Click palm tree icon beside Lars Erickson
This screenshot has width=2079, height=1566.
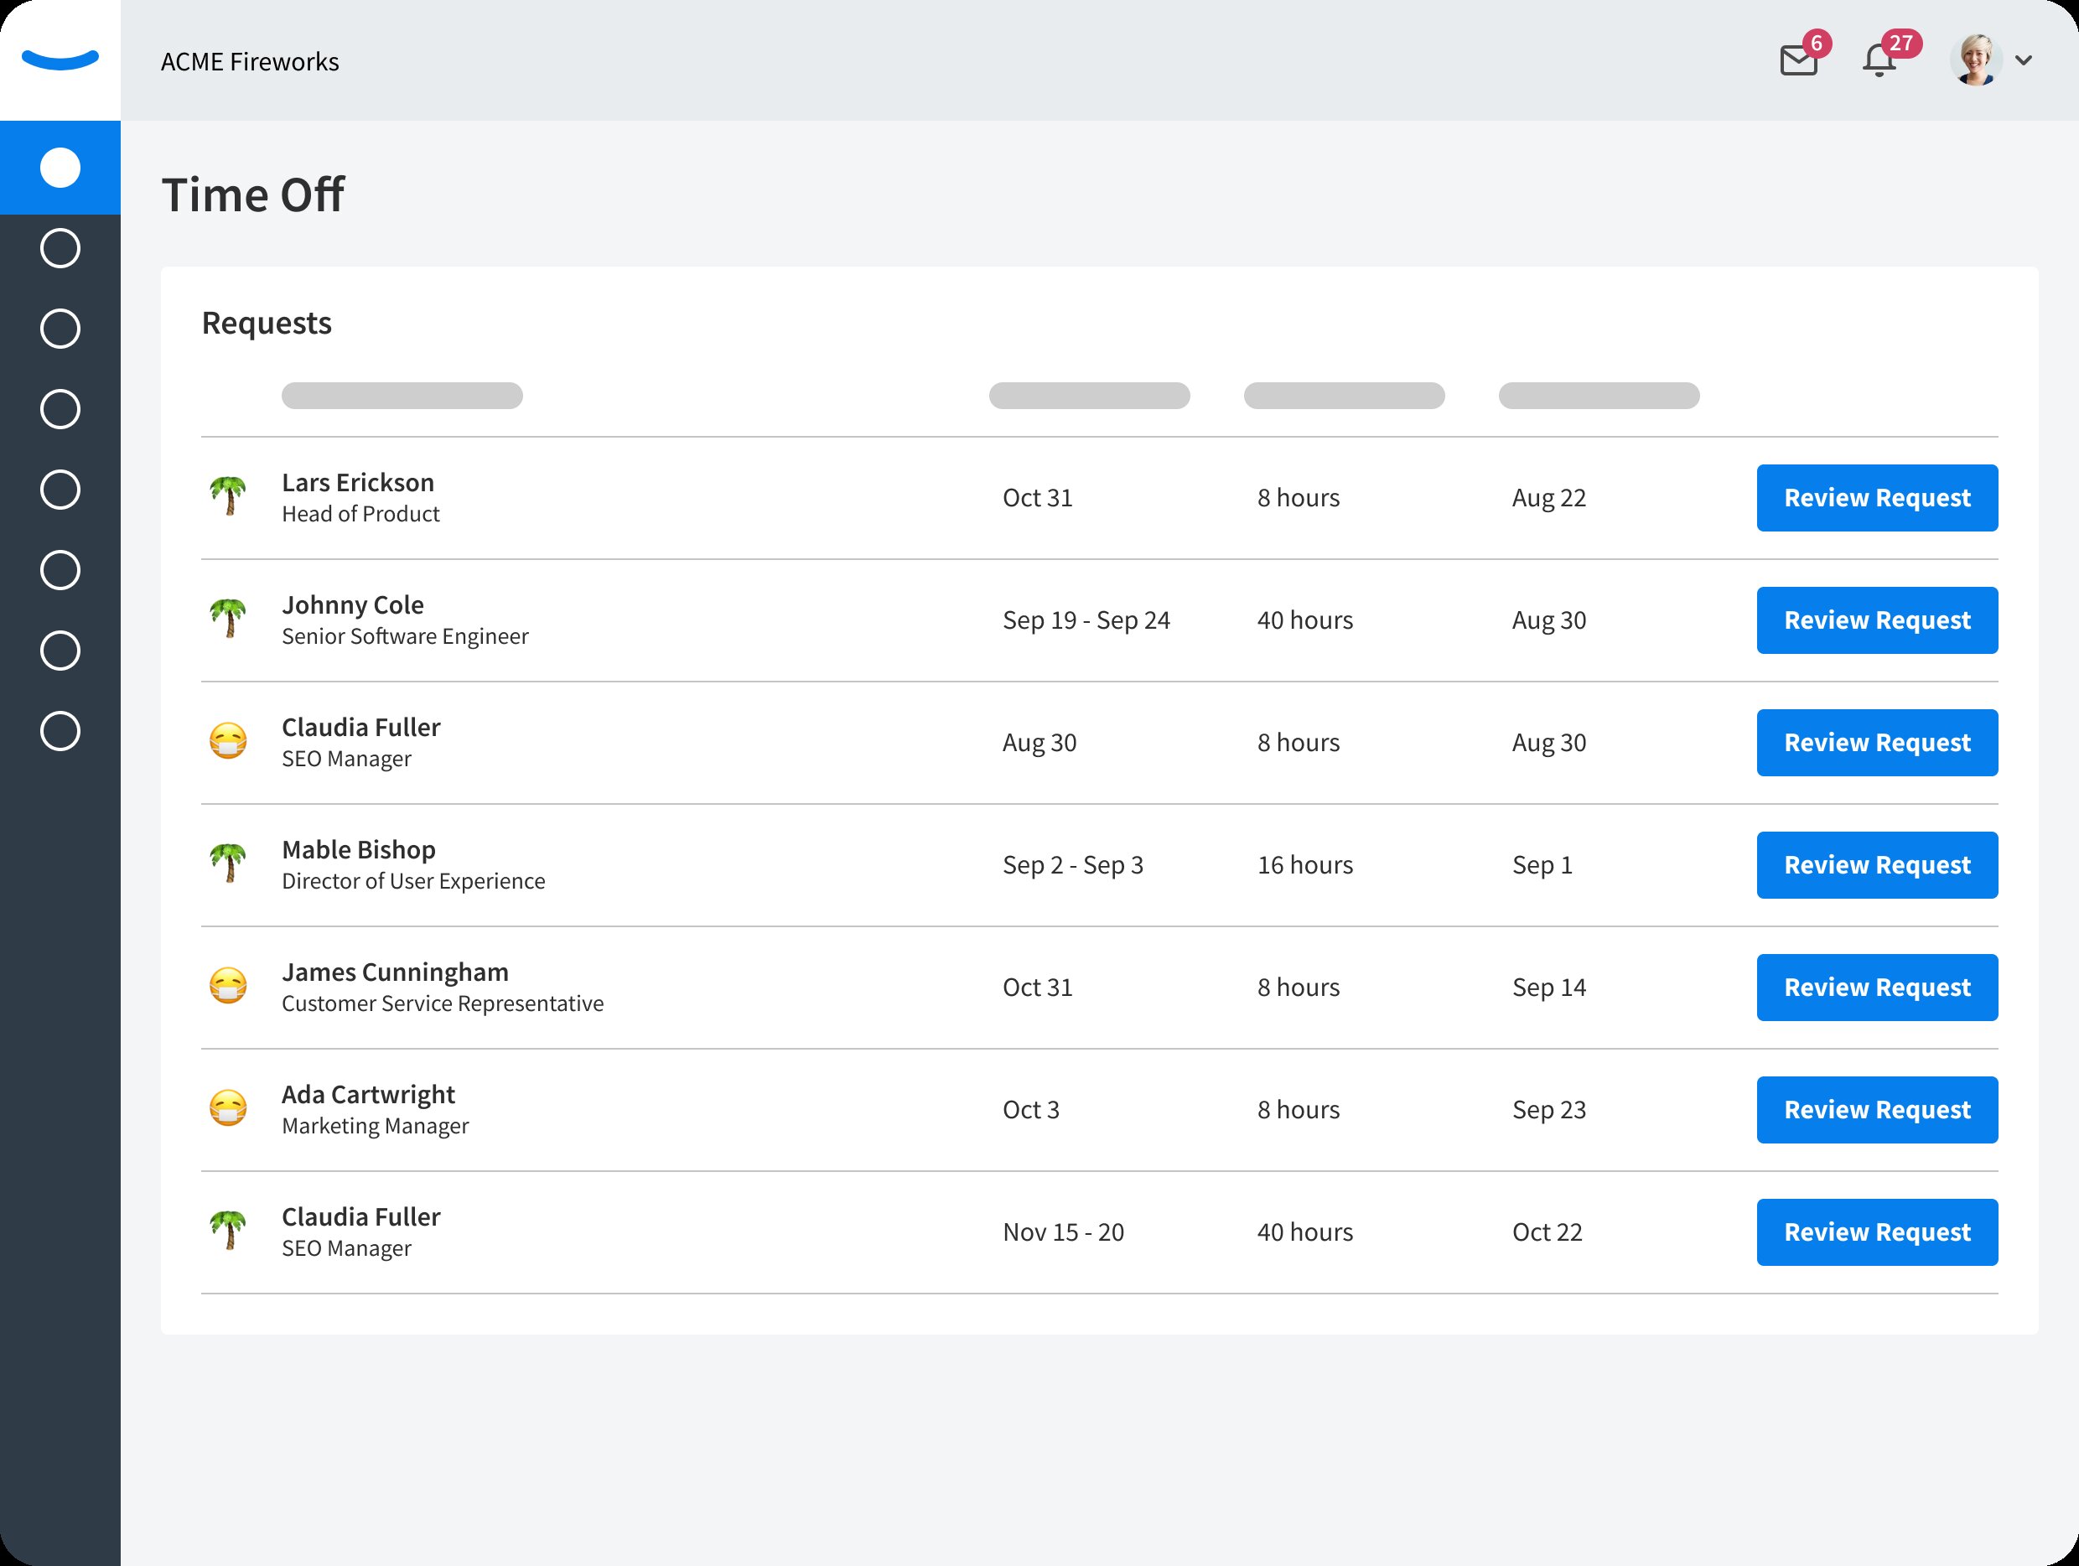[x=227, y=495]
